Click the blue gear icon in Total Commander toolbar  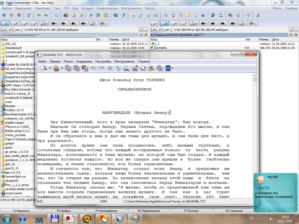(4, 15)
